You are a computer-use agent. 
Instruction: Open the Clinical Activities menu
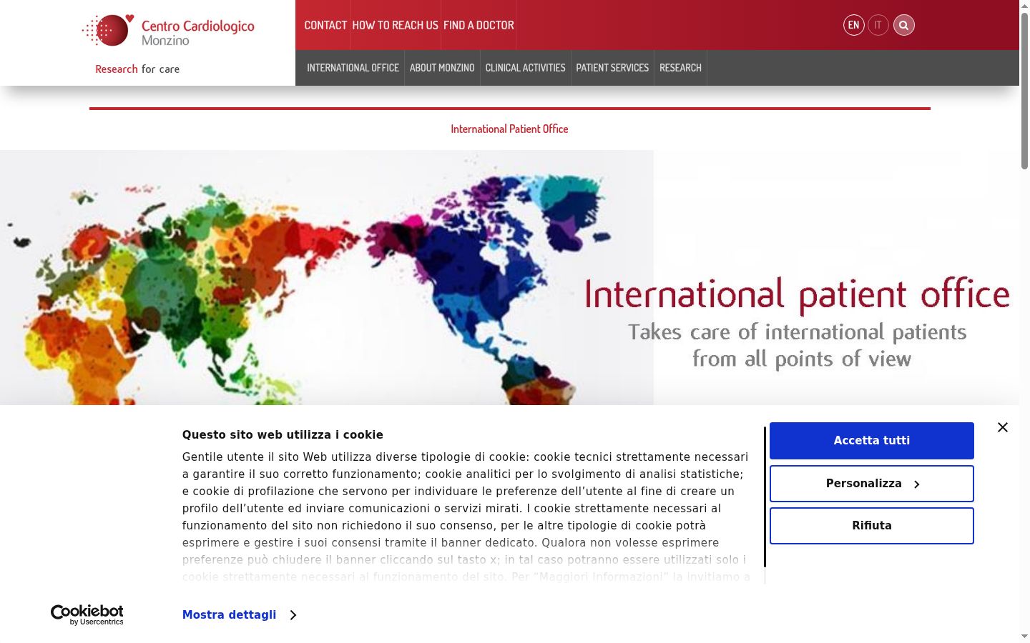(x=525, y=68)
